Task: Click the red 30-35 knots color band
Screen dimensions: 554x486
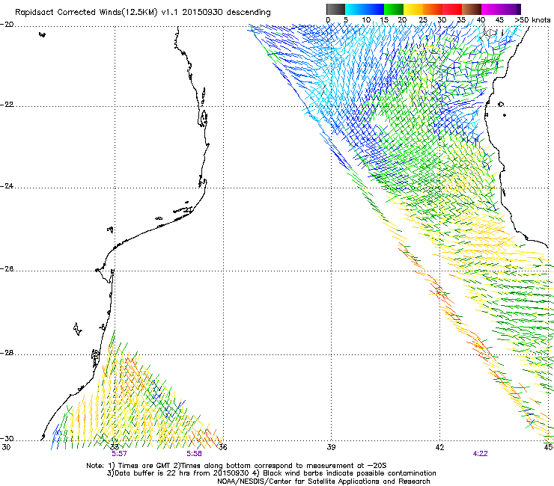Action: pyautogui.click(x=452, y=9)
